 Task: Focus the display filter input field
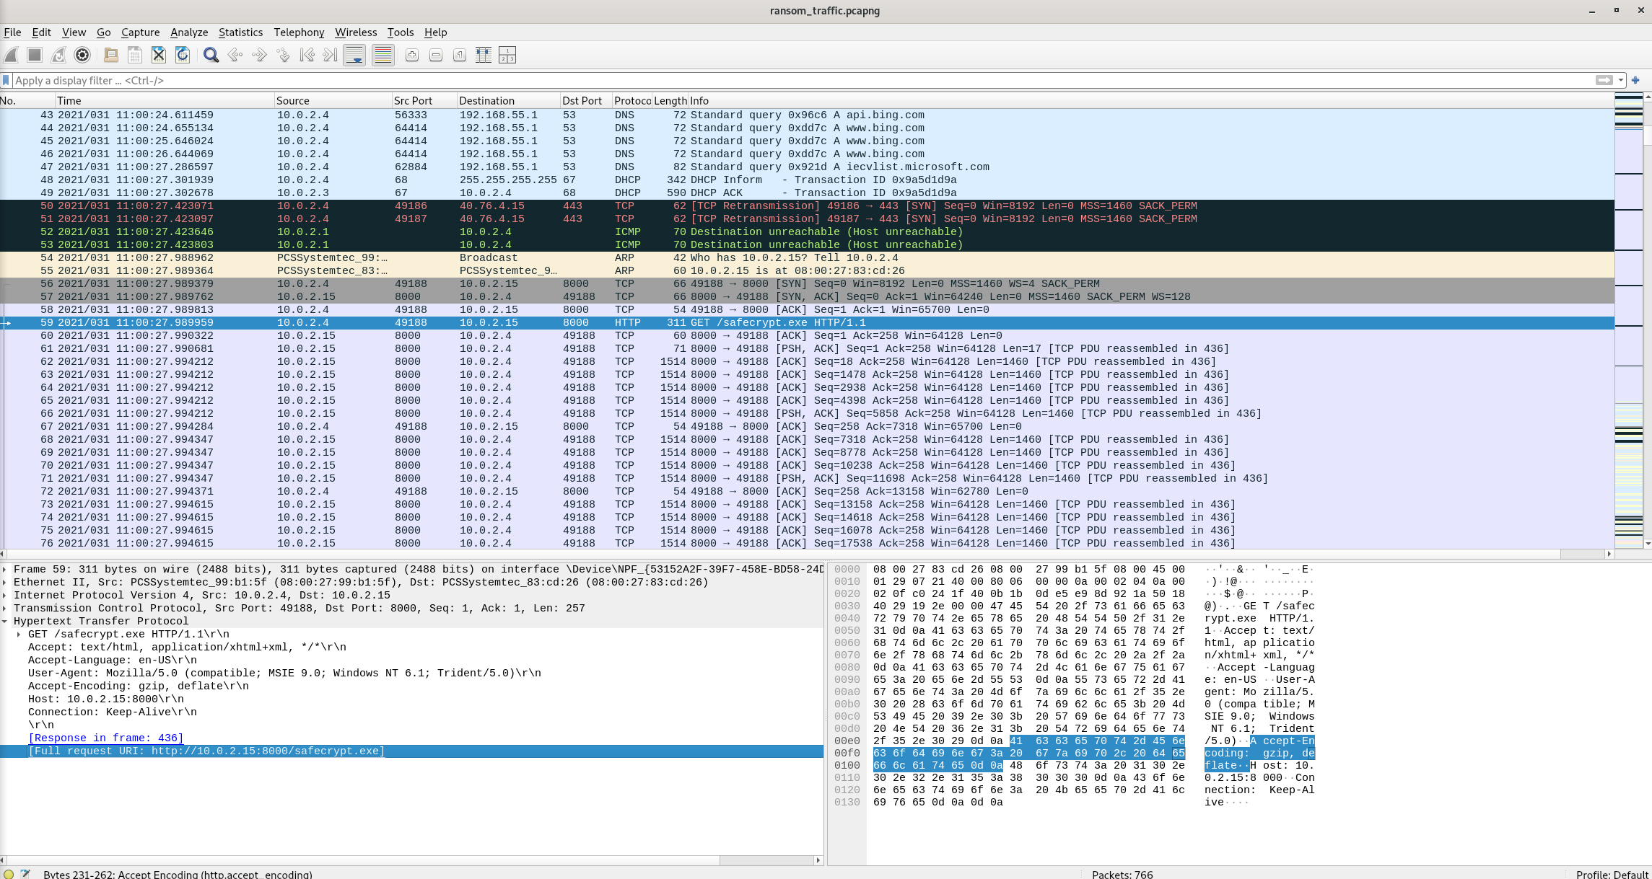[801, 80]
